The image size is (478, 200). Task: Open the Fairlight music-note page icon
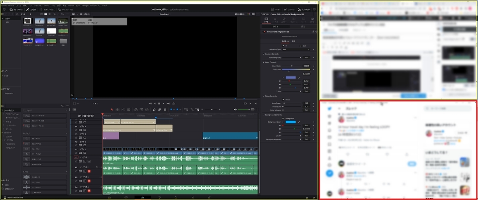click(x=193, y=197)
